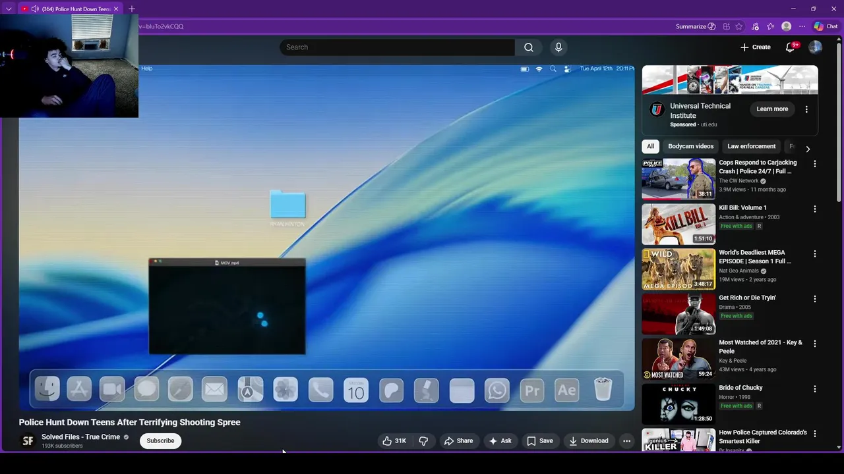Open options menu for Bride of Chucky

click(814, 389)
